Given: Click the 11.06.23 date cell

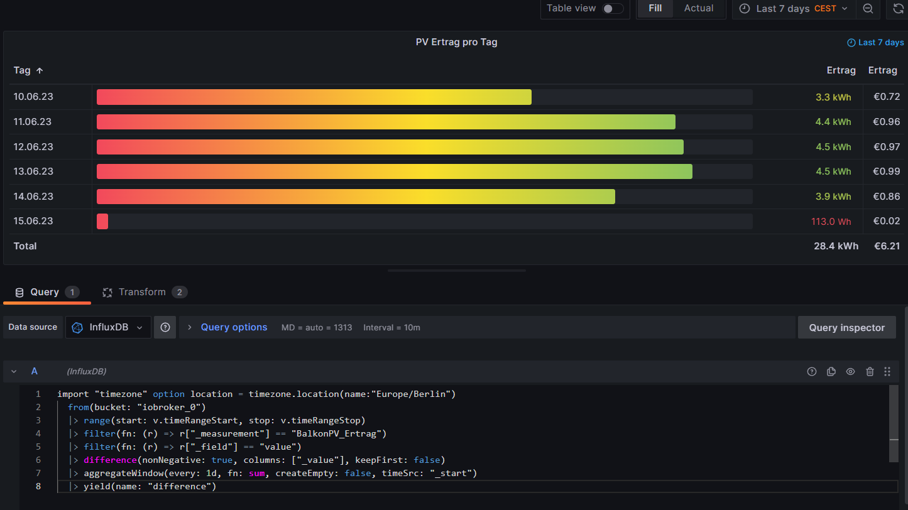Looking at the screenshot, I should [33, 122].
